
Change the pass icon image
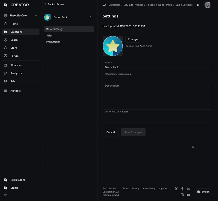coord(132,39)
